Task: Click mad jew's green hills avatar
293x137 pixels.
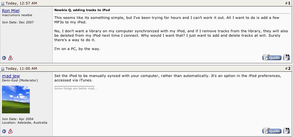Action: pos(16,99)
